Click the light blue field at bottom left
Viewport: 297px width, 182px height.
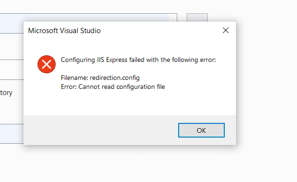click(12, 134)
